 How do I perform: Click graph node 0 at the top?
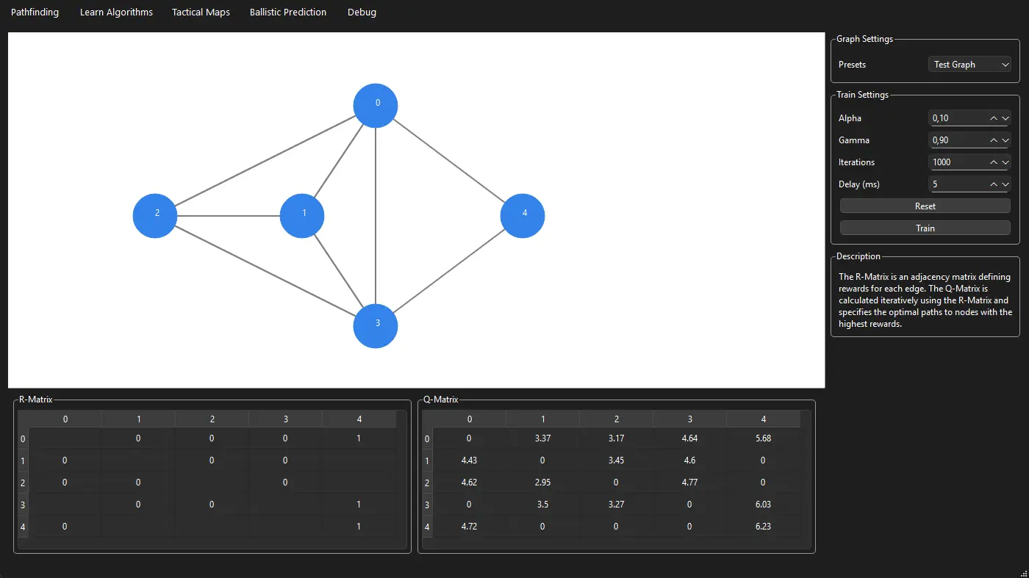click(376, 106)
